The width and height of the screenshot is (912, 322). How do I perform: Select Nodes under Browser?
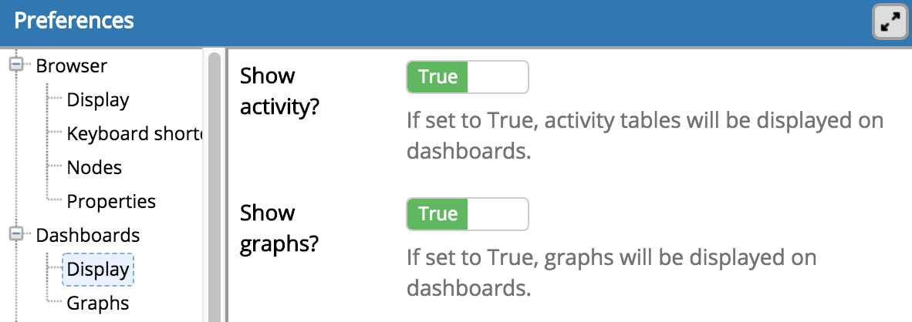tap(94, 168)
